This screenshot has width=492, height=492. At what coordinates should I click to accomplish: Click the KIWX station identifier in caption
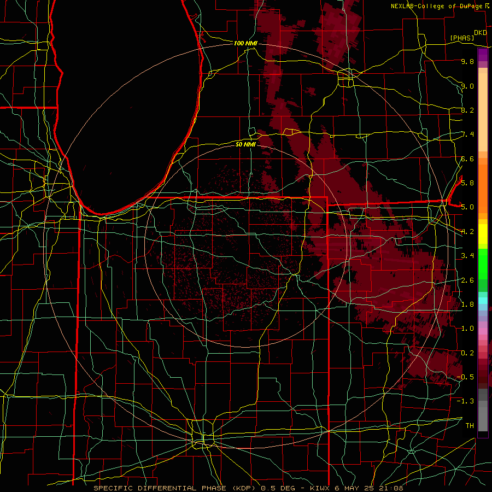[320, 488]
